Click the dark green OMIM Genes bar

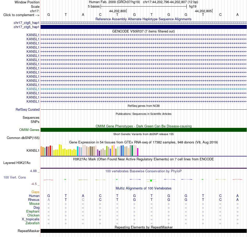[144, 130]
